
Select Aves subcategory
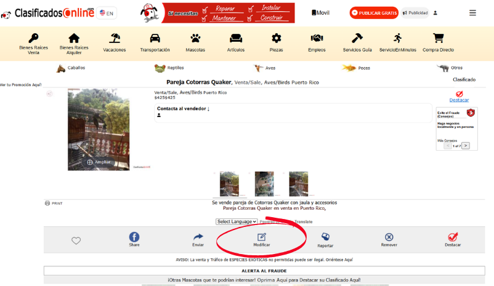pos(265,68)
